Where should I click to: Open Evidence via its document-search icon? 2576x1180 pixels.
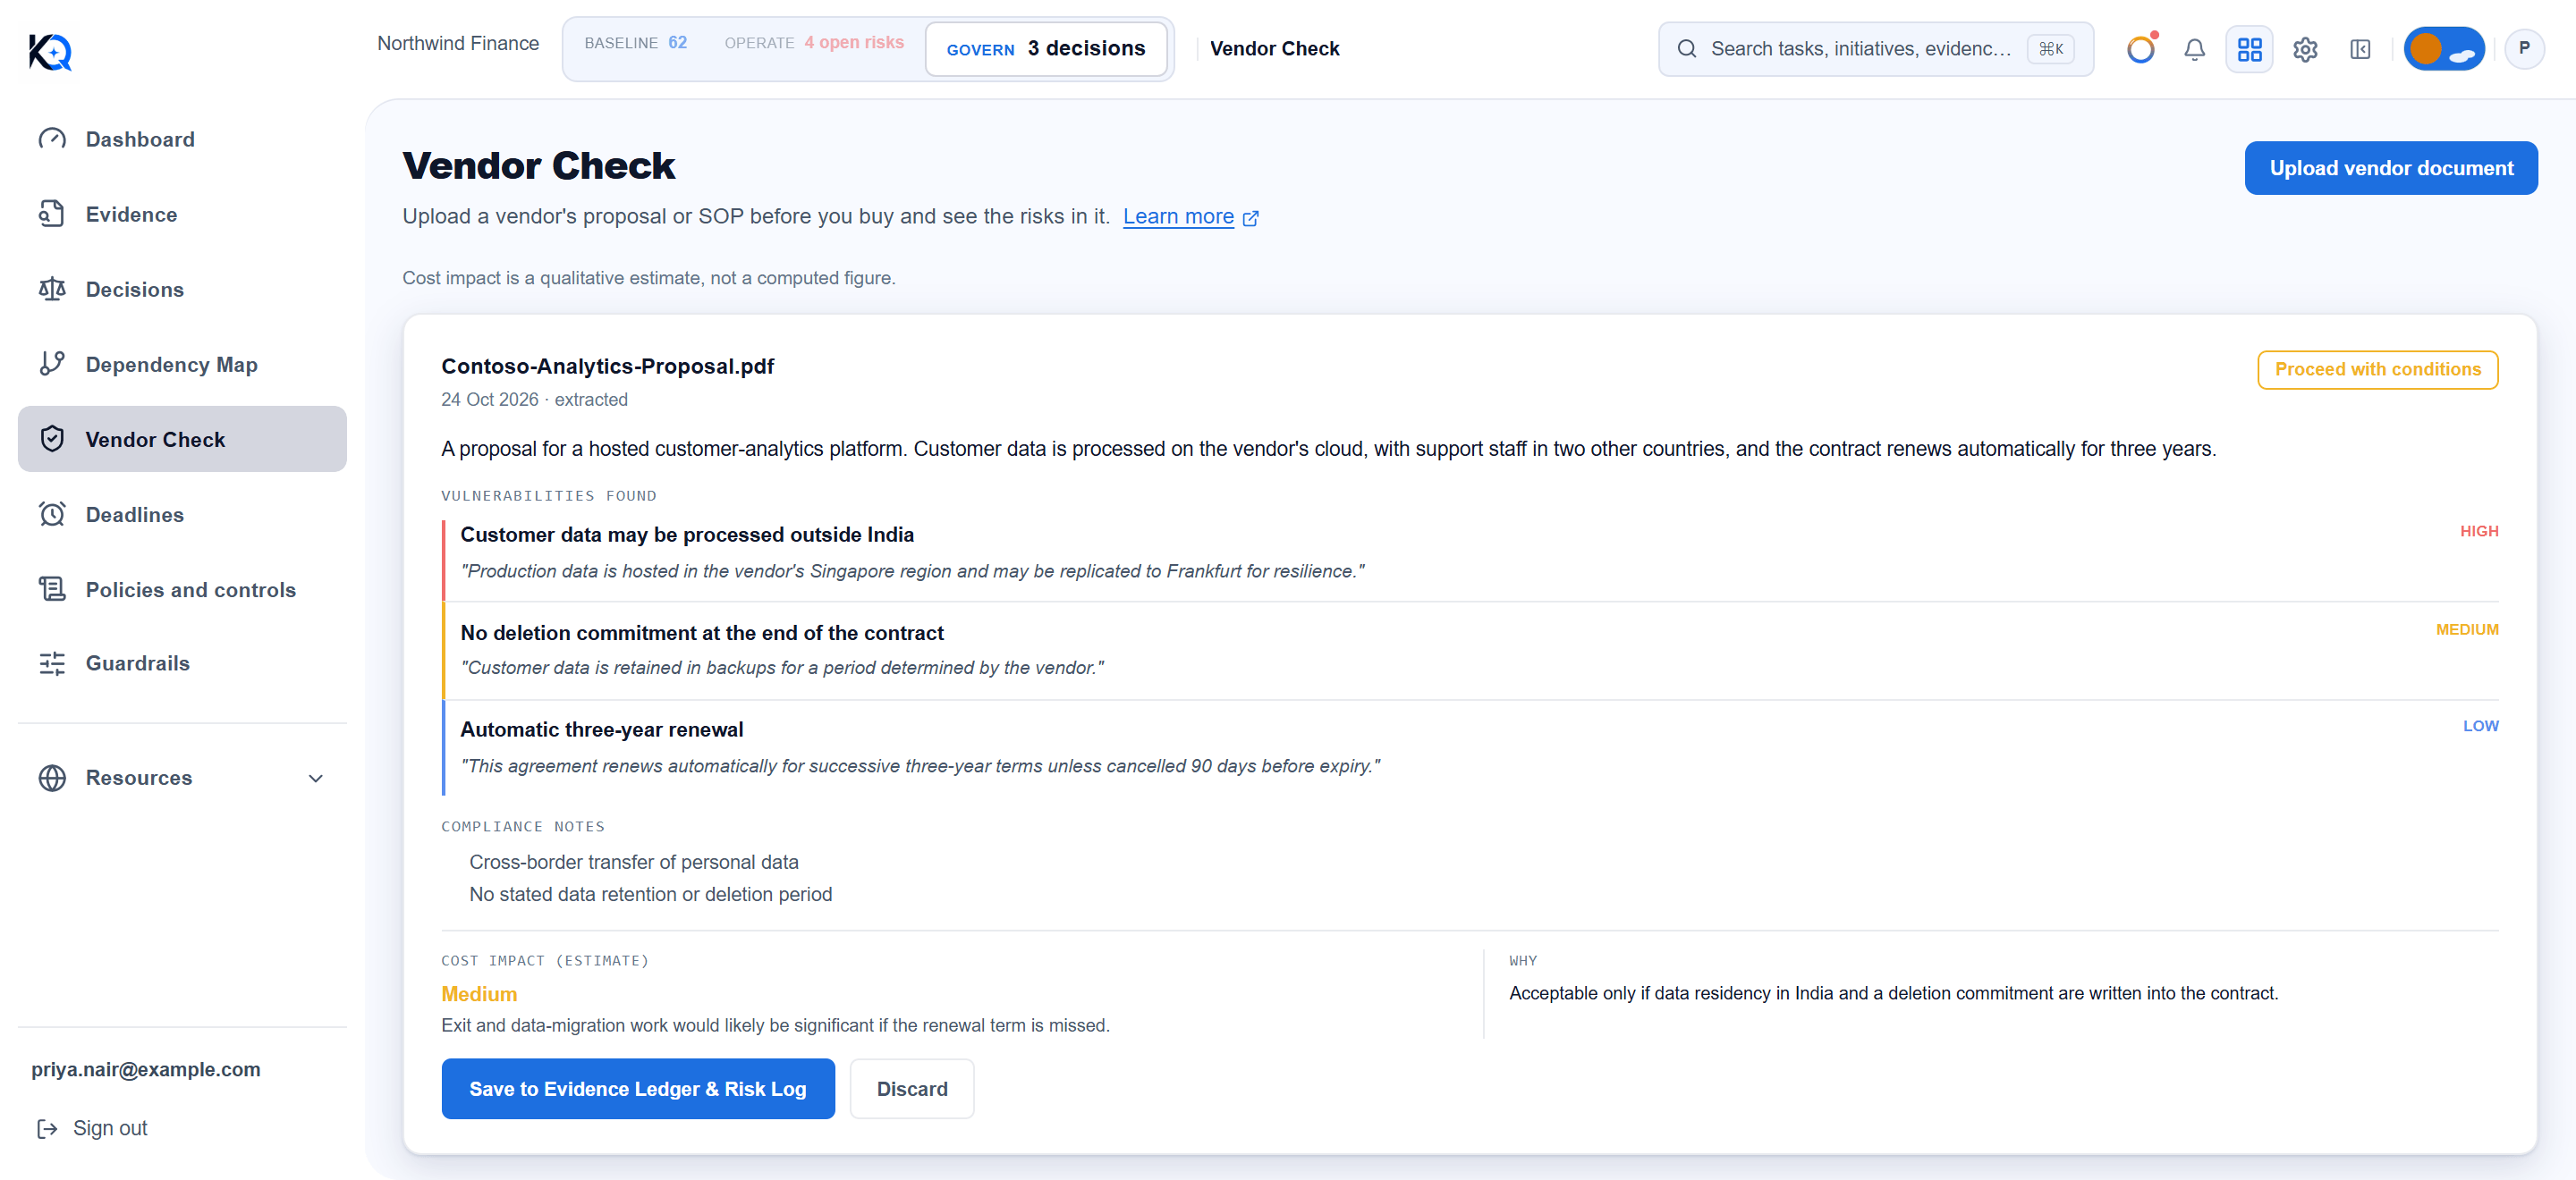(52, 214)
